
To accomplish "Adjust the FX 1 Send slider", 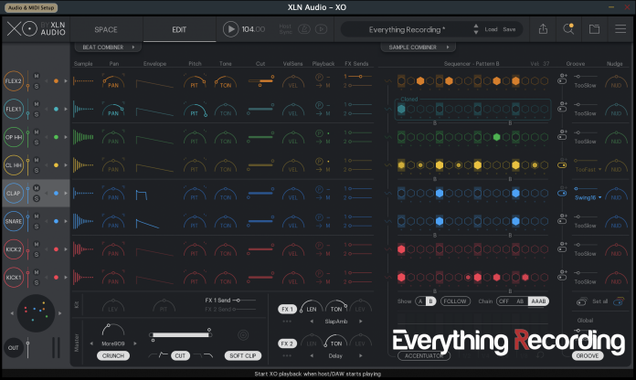I will pos(246,301).
